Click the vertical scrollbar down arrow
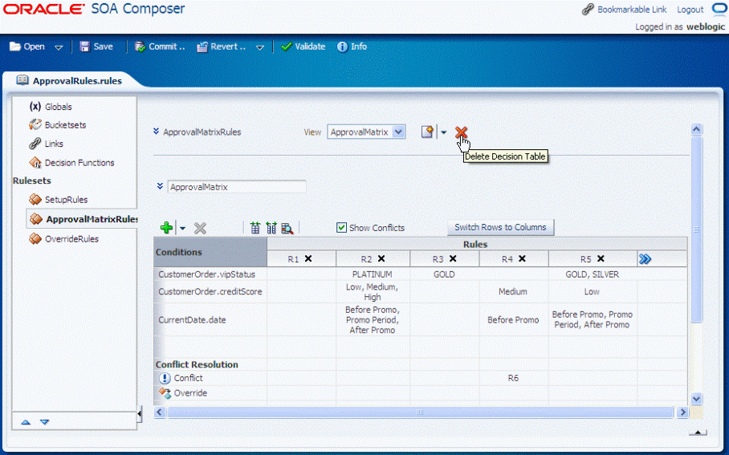 pos(696,399)
